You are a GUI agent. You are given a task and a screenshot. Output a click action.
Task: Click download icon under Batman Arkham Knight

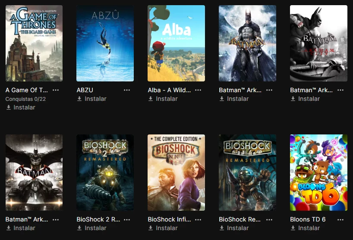point(8,228)
